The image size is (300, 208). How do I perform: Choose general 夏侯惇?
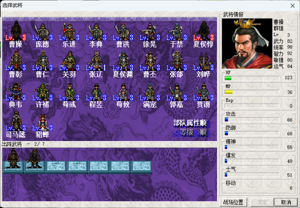click(x=203, y=34)
